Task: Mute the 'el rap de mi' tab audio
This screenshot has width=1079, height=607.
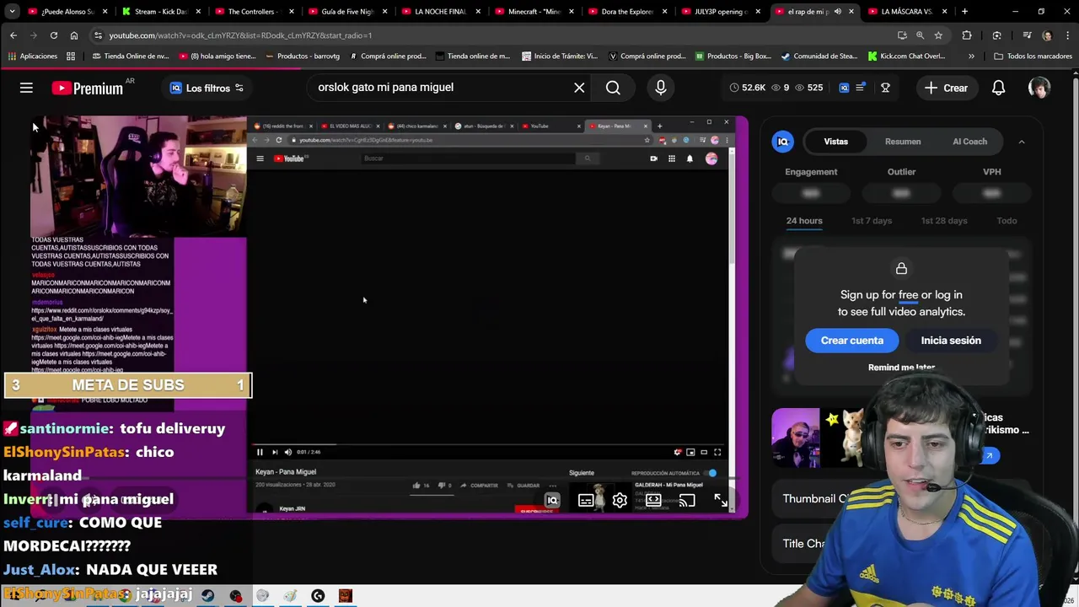Action: (837, 12)
